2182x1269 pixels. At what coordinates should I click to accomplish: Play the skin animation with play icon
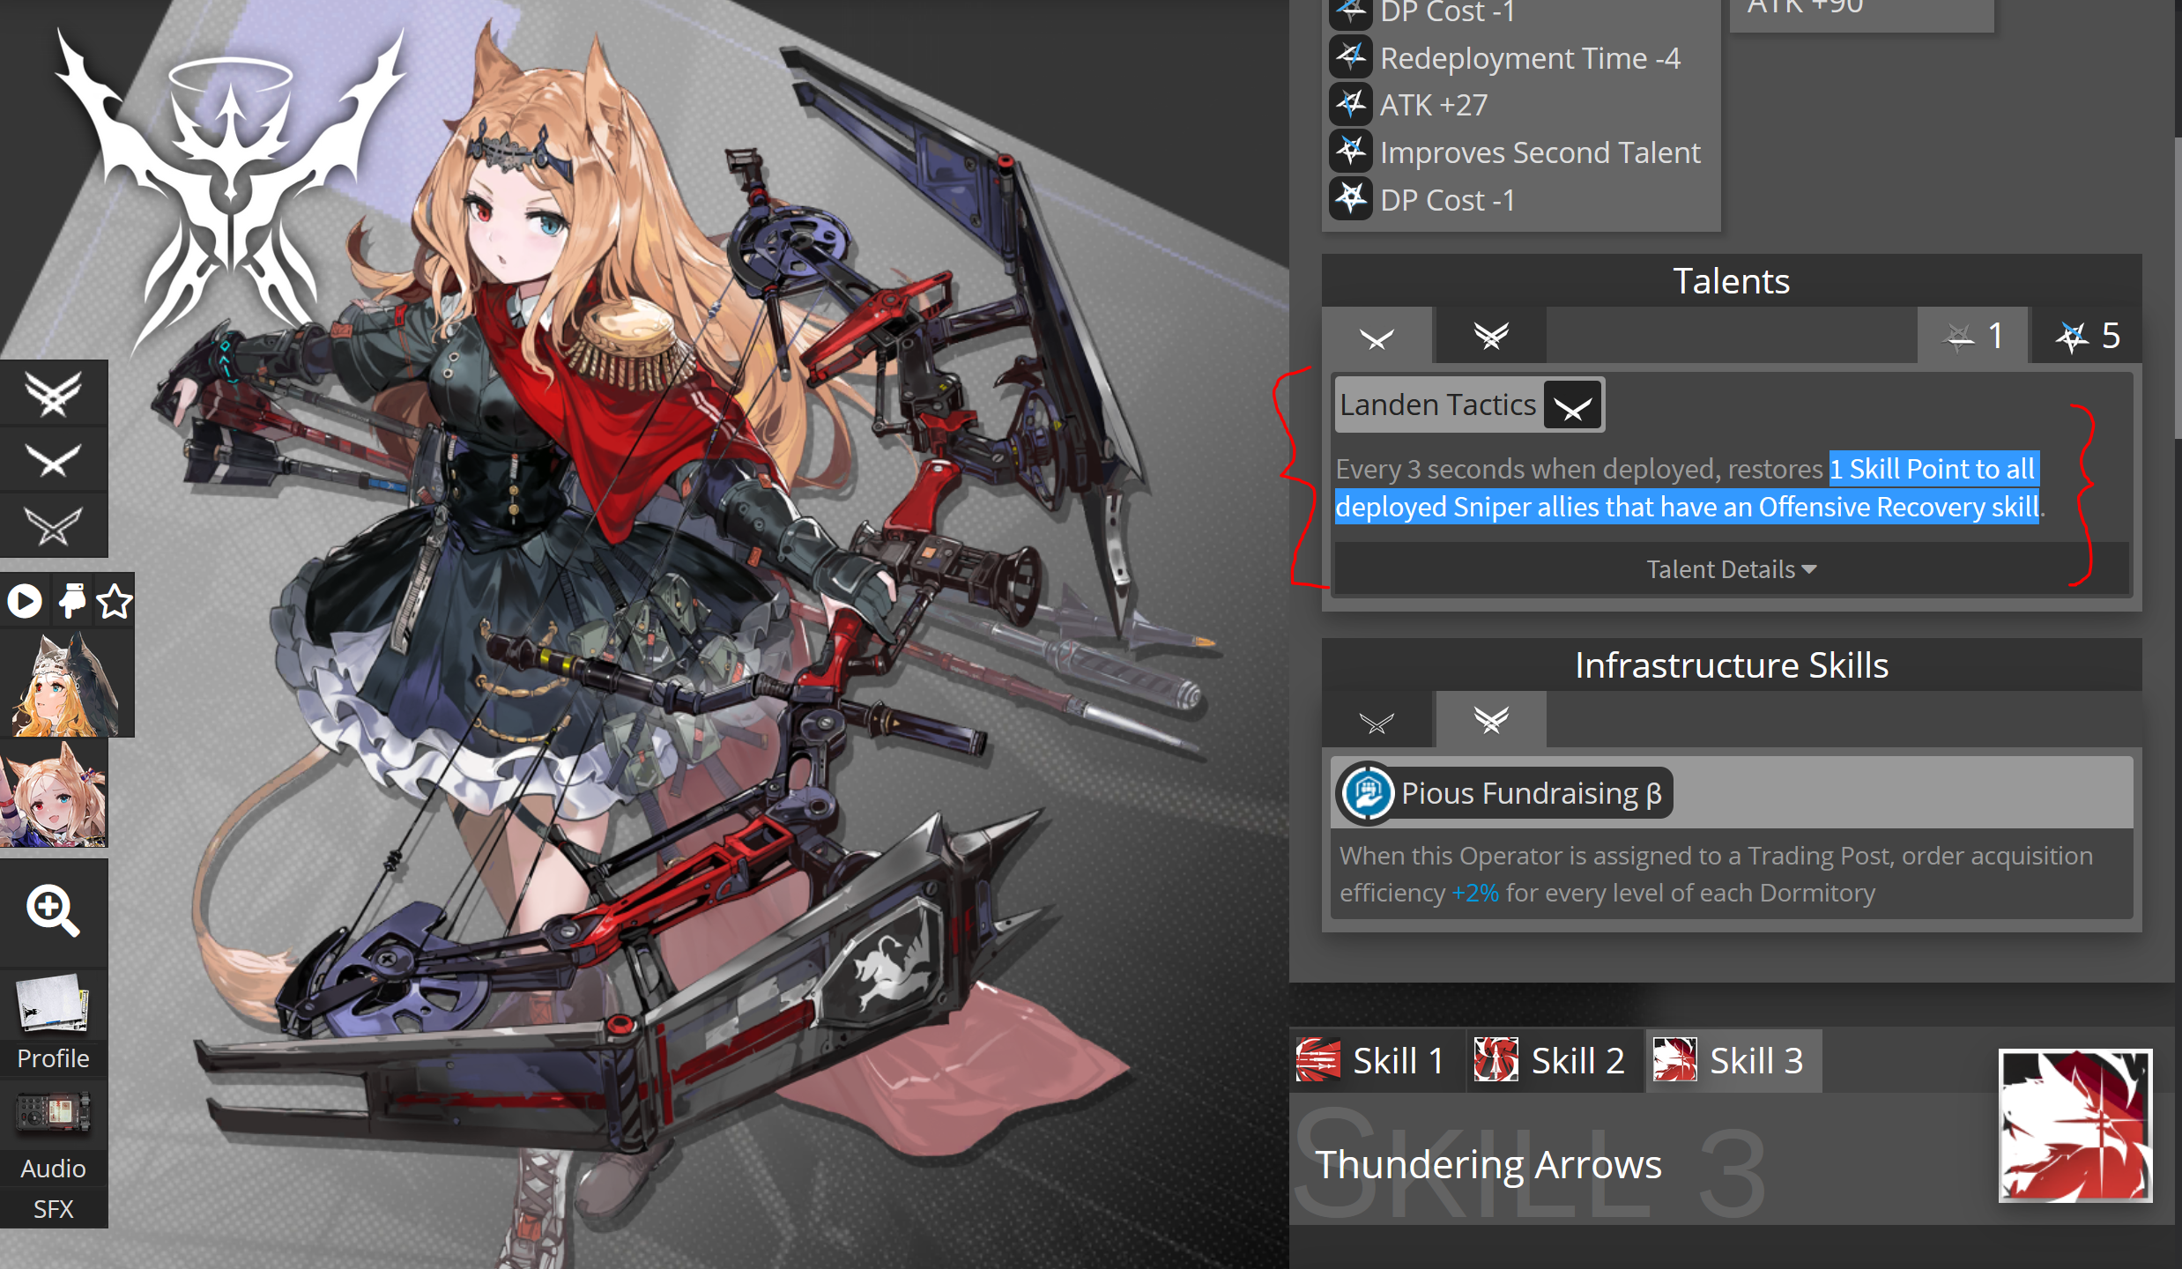pyautogui.click(x=24, y=602)
